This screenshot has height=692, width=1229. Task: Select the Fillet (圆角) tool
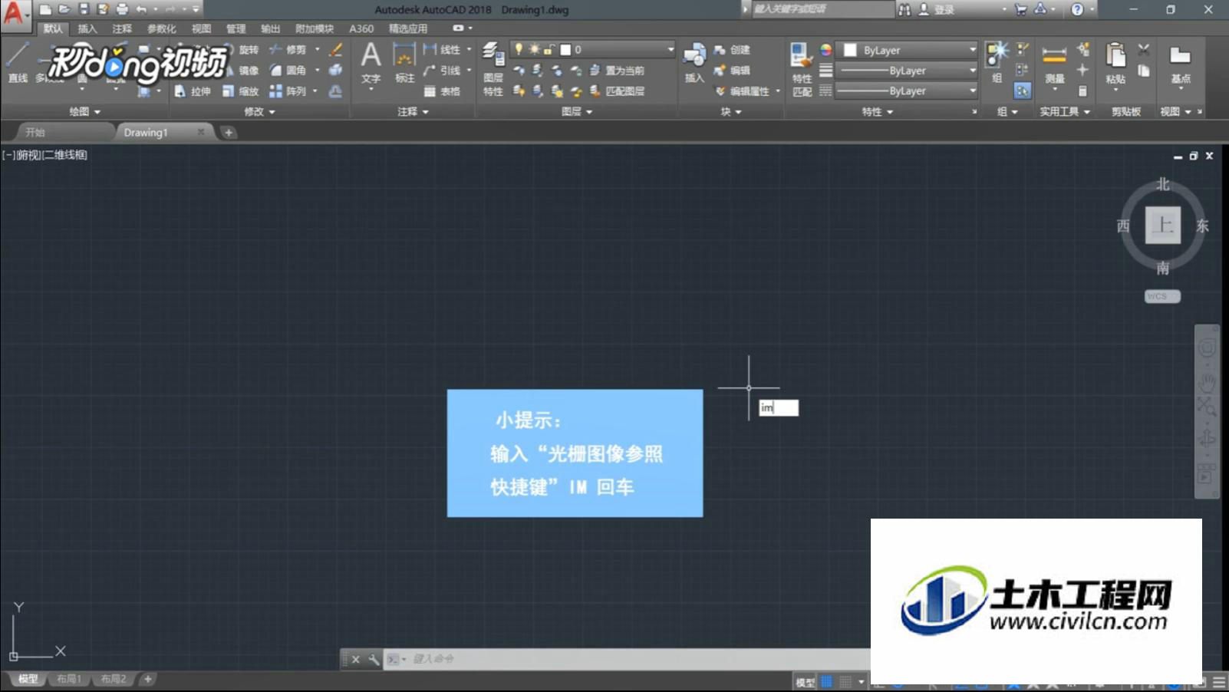click(288, 71)
